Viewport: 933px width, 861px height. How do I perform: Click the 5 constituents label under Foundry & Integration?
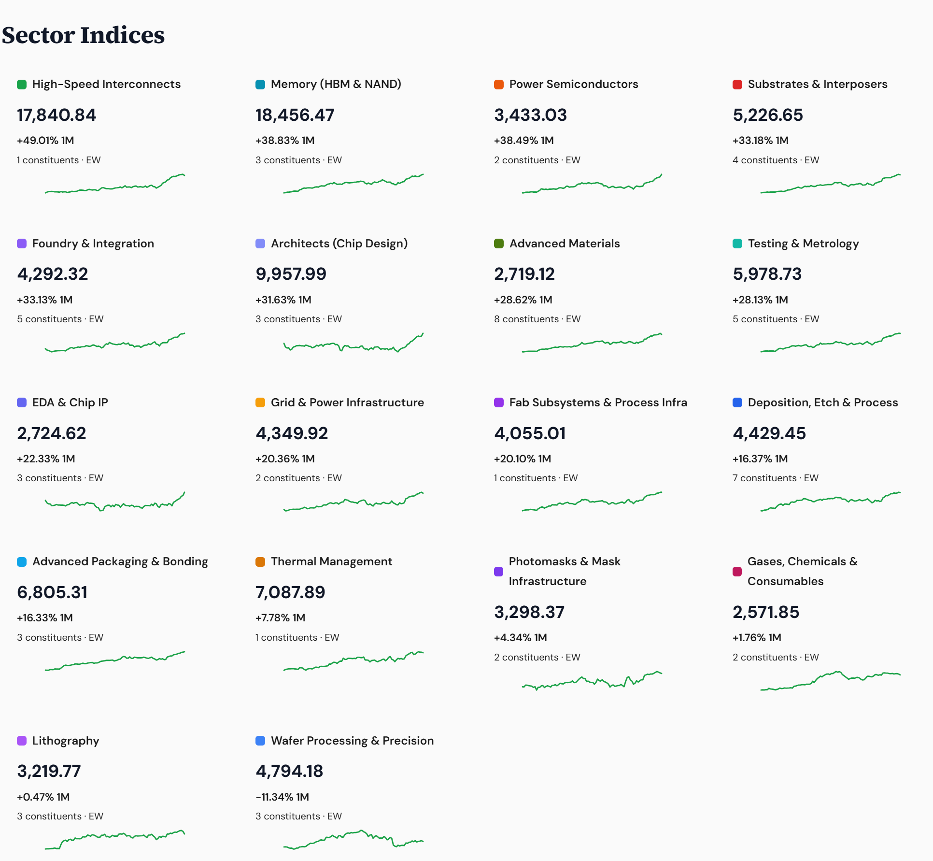(x=50, y=319)
